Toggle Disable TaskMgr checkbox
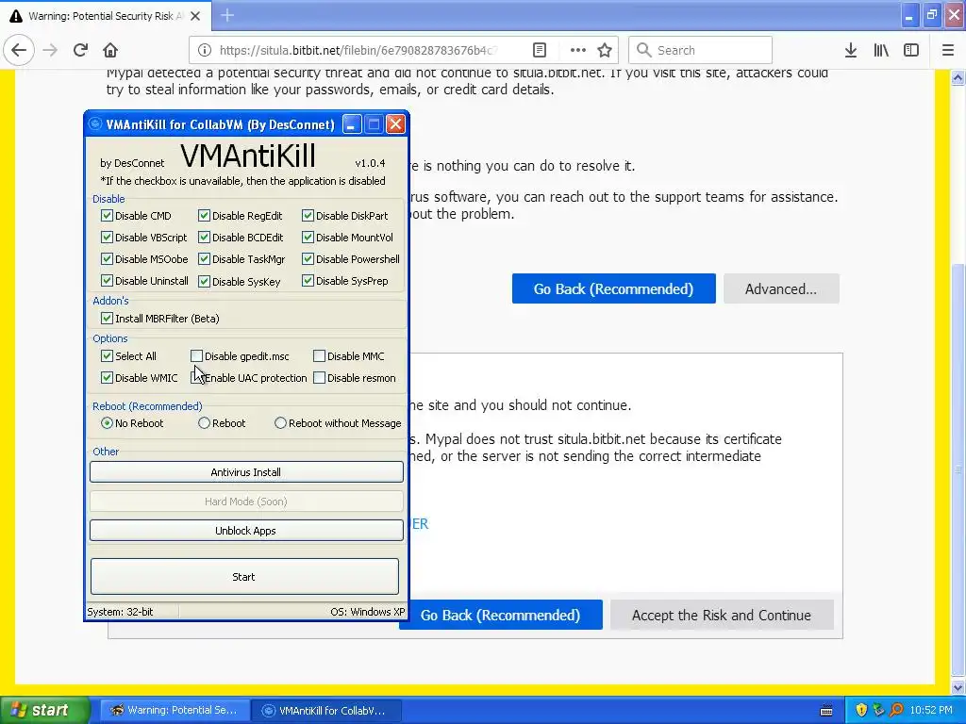The height and width of the screenshot is (724, 966). coord(204,259)
